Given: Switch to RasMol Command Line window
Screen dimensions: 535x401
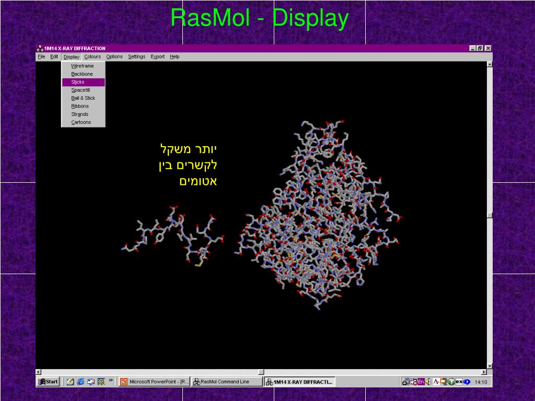Looking at the screenshot, I should tap(227, 382).
